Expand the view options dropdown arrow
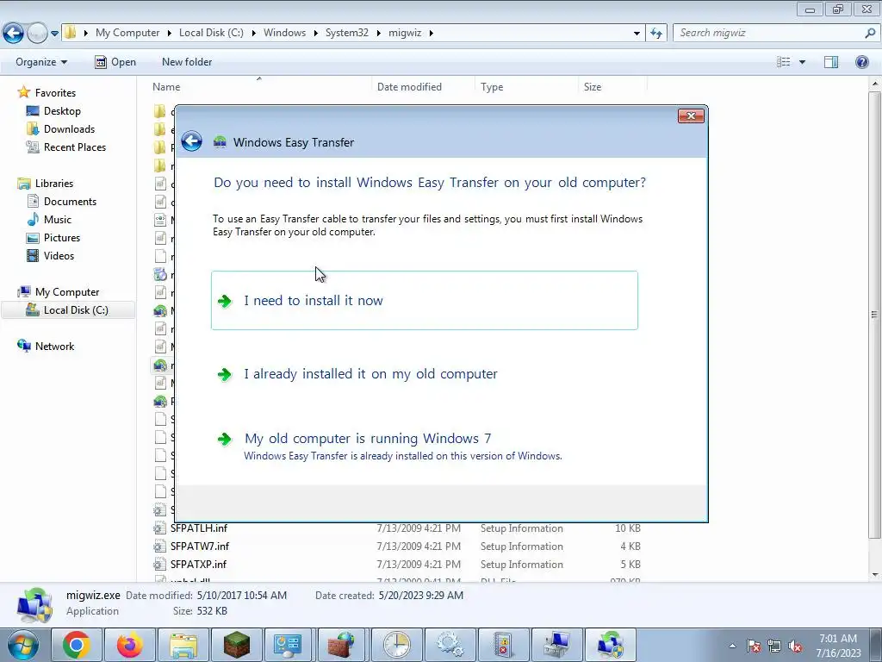Screen dimensions: 882x662 click(x=802, y=62)
